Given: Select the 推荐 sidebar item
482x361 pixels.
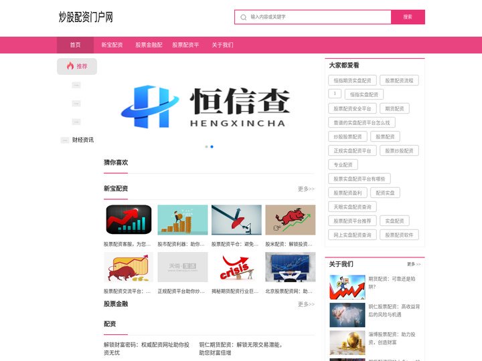Looking at the screenshot, I should 77,66.
